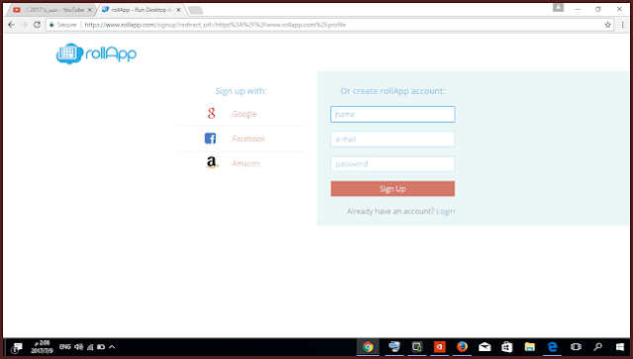Open the Mail taskbar app

pos(485,347)
